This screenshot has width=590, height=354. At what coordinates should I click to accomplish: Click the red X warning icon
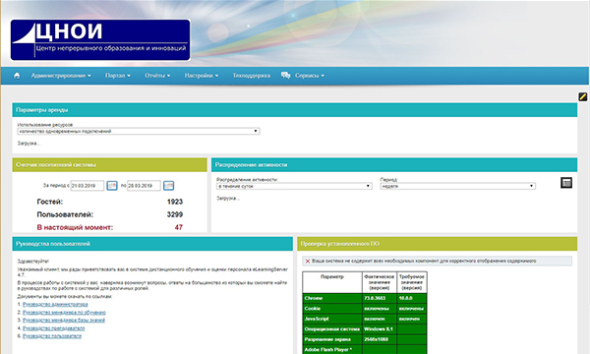(x=308, y=262)
